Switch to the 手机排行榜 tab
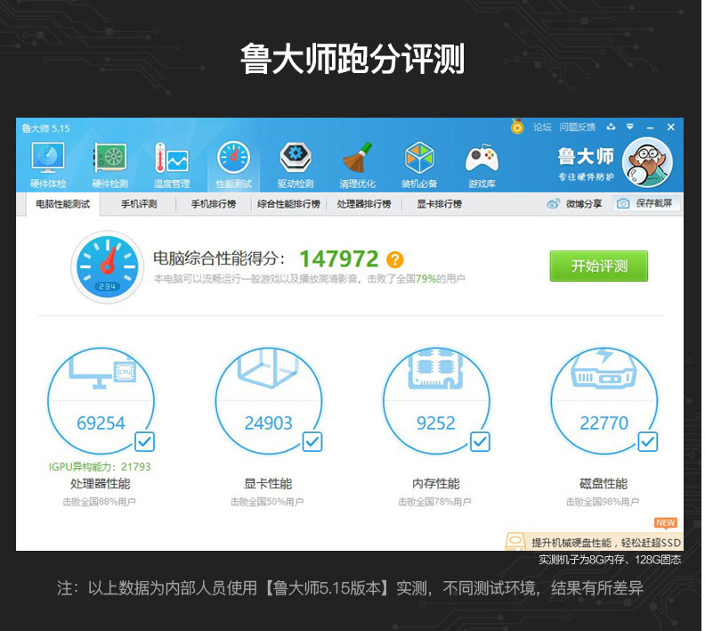The height and width of the screenshot is (631, 705). point(214,204)
